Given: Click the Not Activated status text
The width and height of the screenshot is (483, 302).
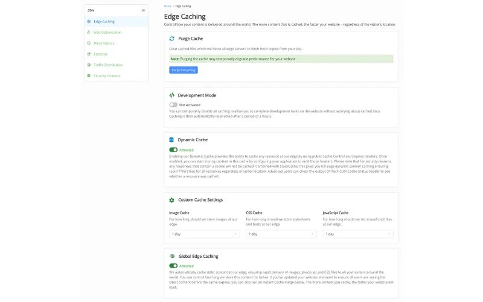Looking at the screenshot, I should pyautogui.click(x=190, y=104).
